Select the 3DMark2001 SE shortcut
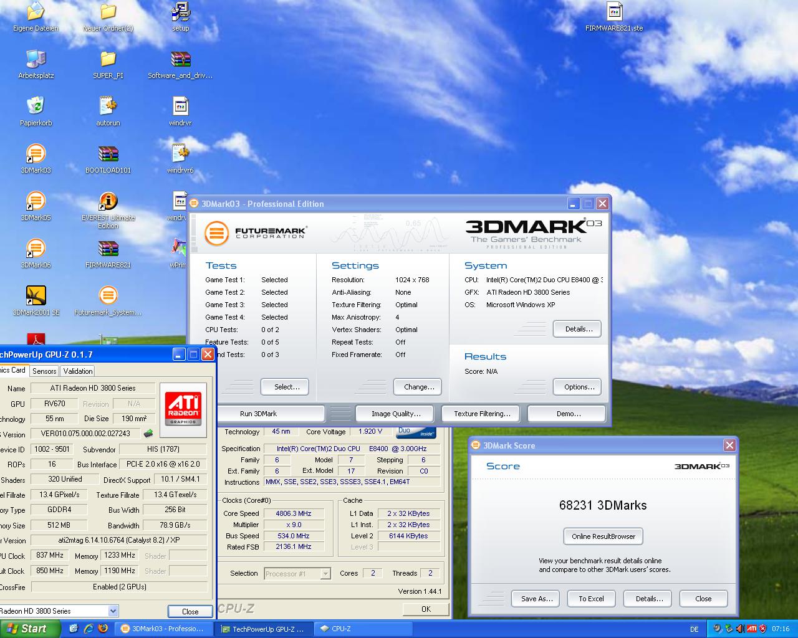 [36, 296]
